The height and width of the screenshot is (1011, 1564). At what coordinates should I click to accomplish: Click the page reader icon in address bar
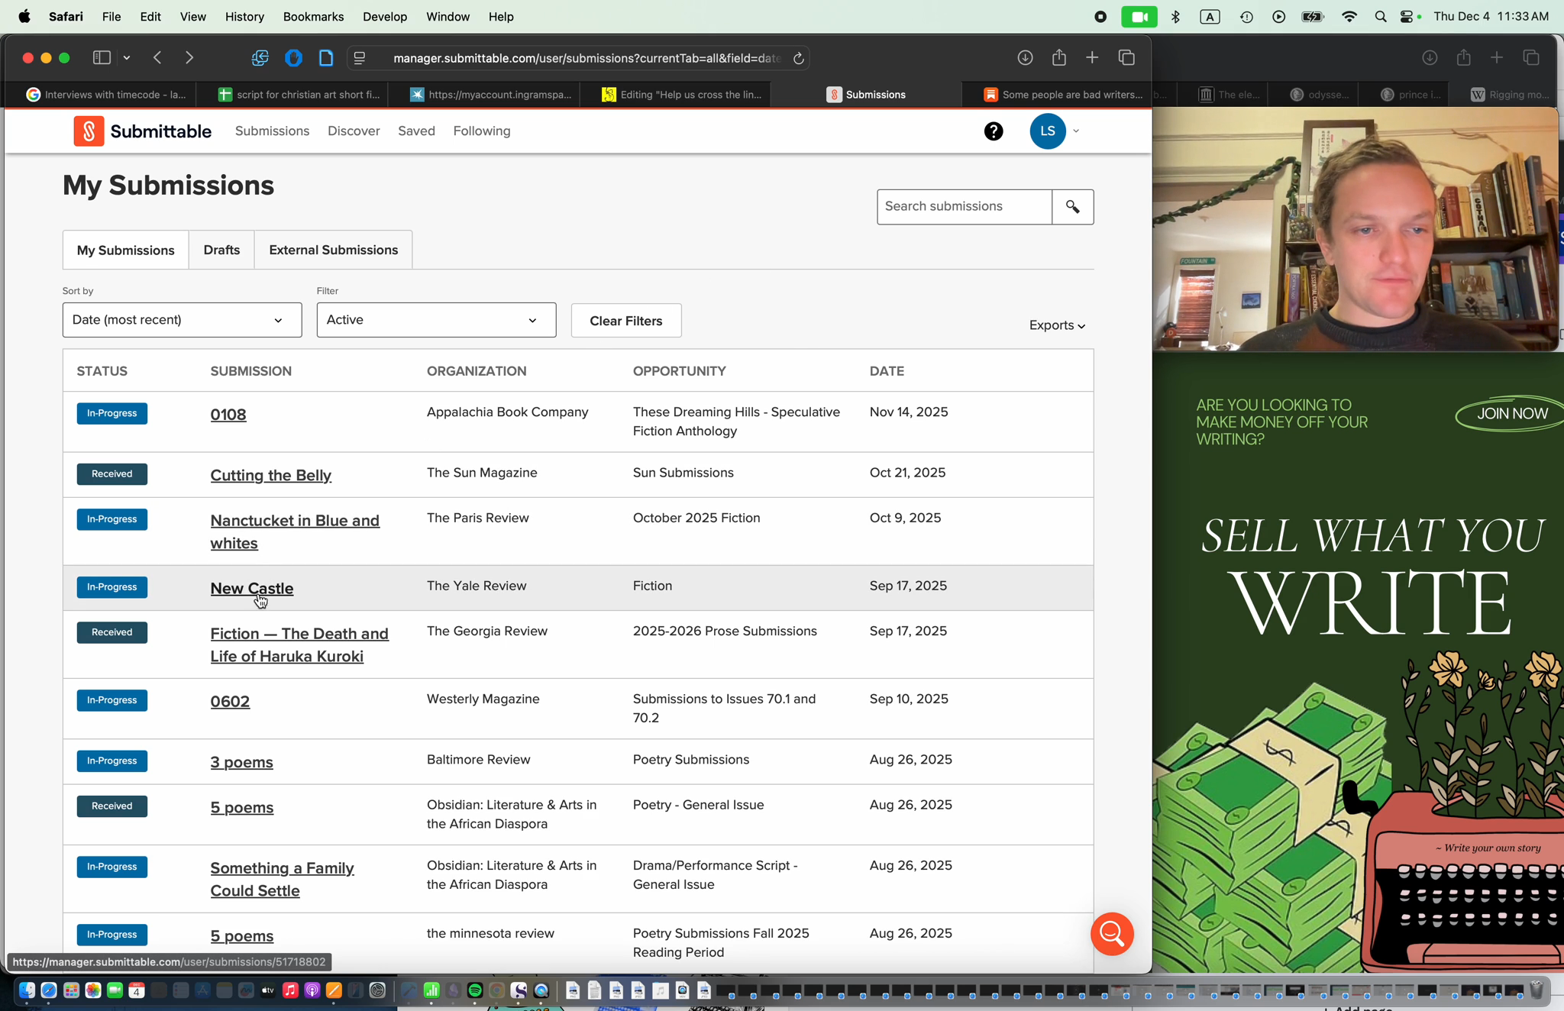[360, 58]
